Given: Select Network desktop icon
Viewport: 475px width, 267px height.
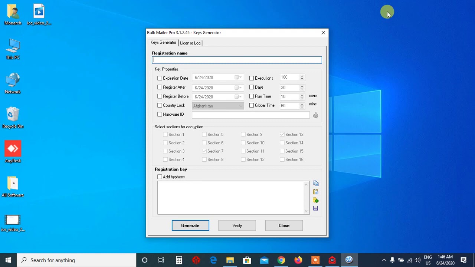Looking at the screenshot, I should pyautogui.click(x=13, y=83).
